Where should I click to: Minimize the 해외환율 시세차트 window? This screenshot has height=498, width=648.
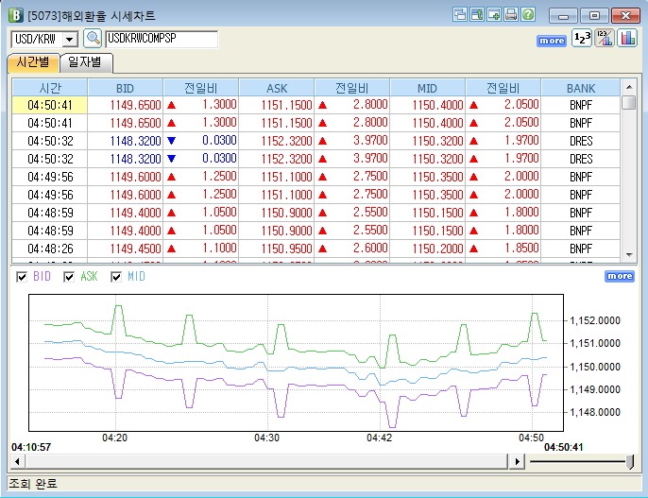tap(563, 16)
